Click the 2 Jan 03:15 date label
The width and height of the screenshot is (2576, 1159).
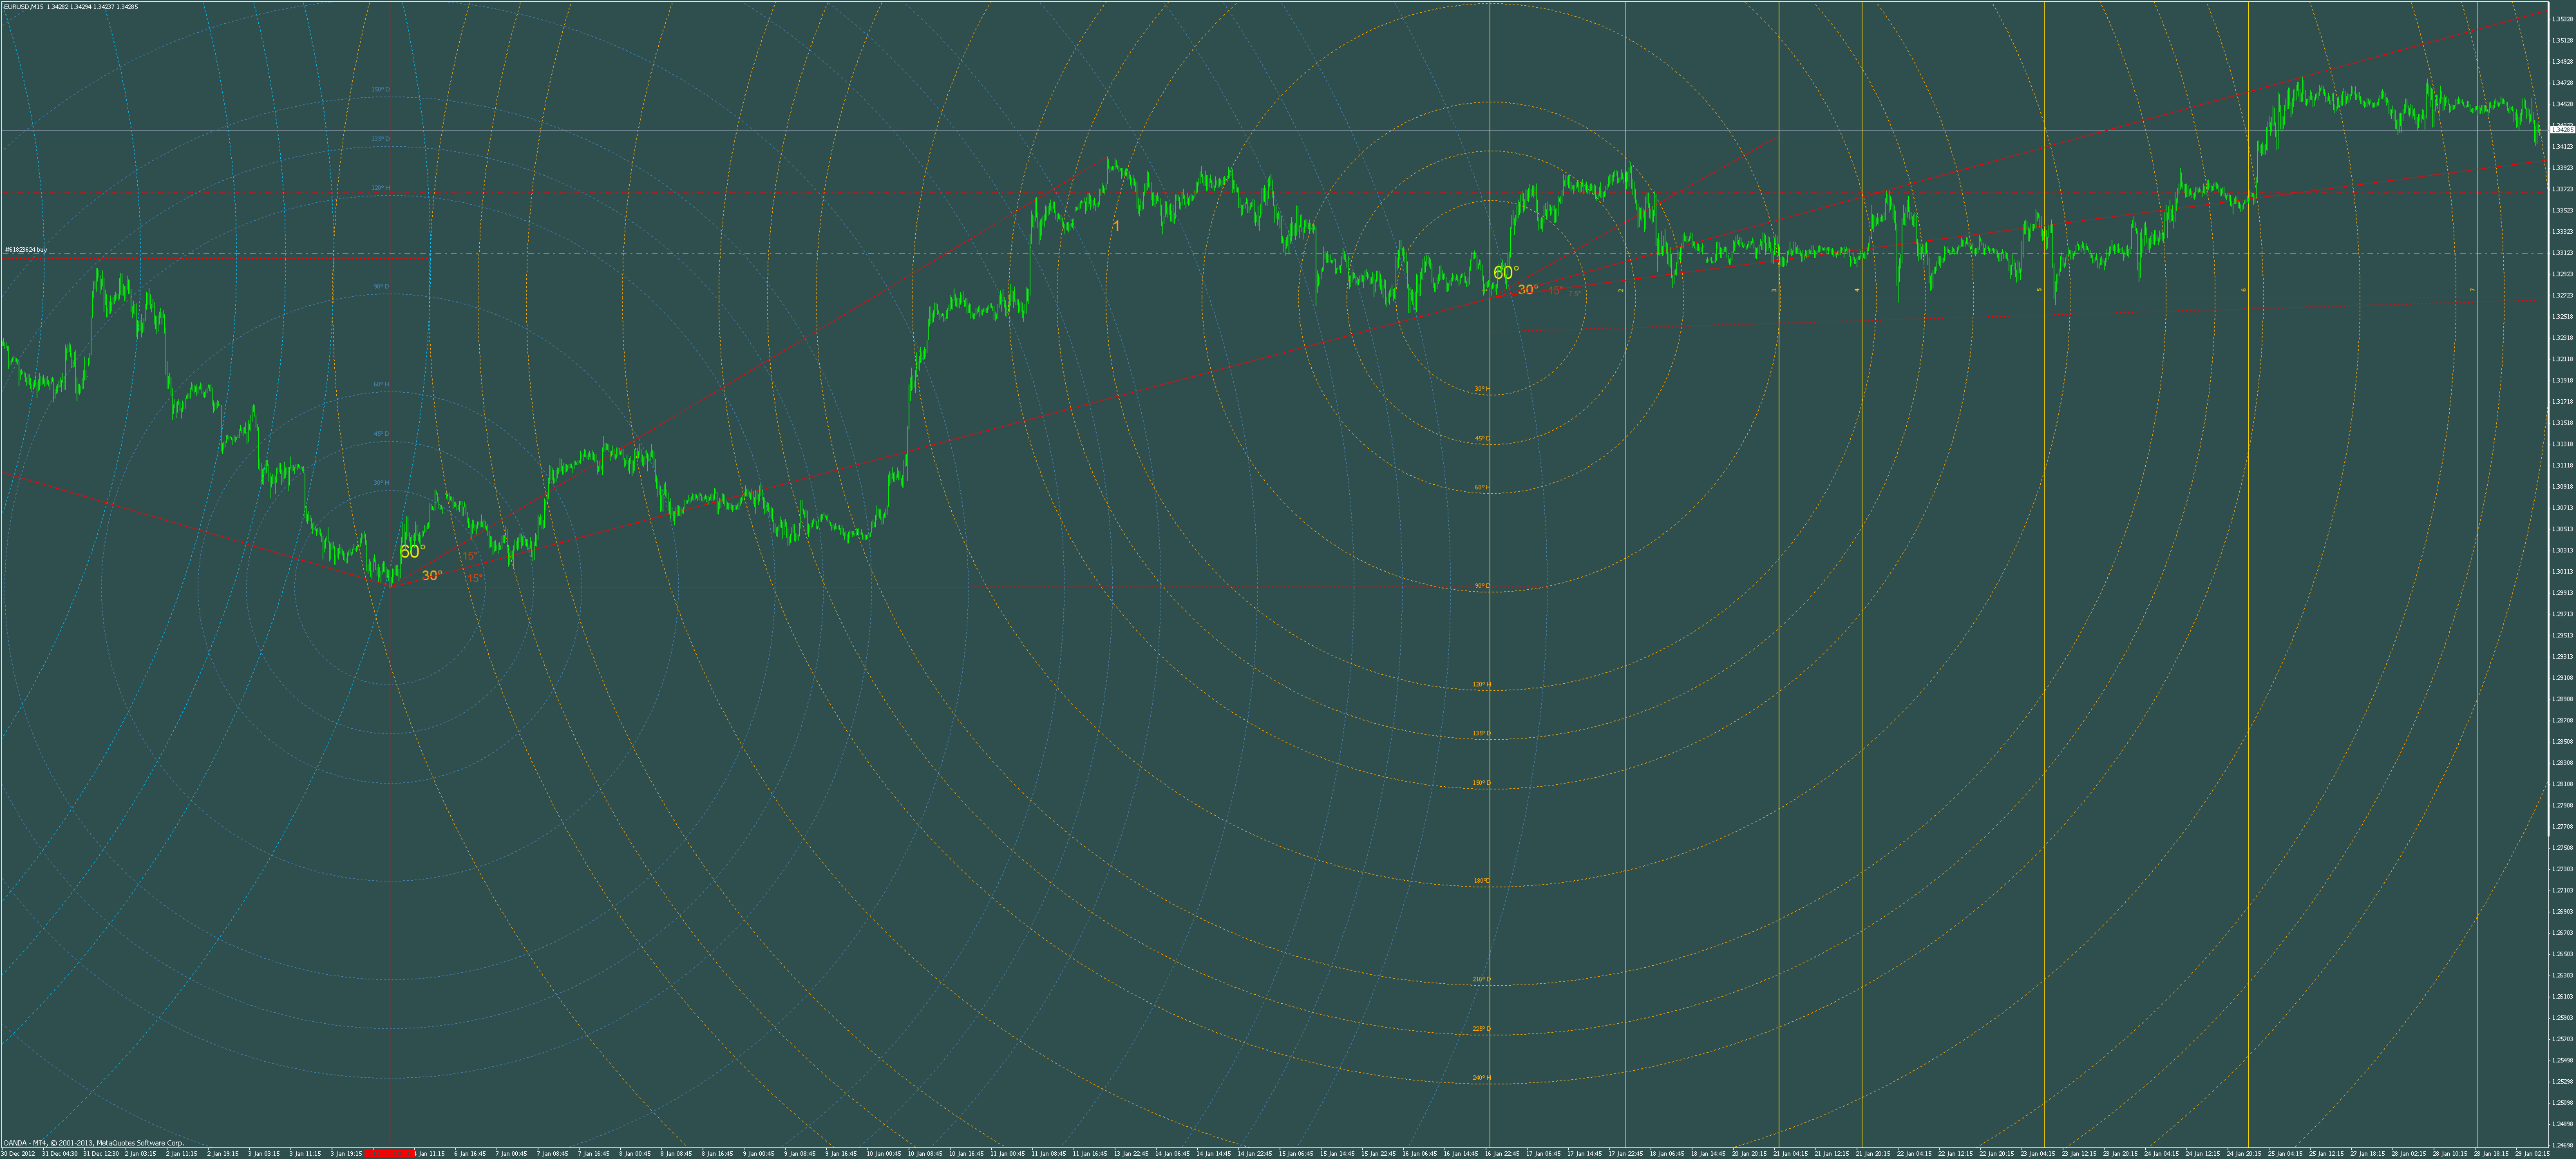click(x=141, y=1153)
